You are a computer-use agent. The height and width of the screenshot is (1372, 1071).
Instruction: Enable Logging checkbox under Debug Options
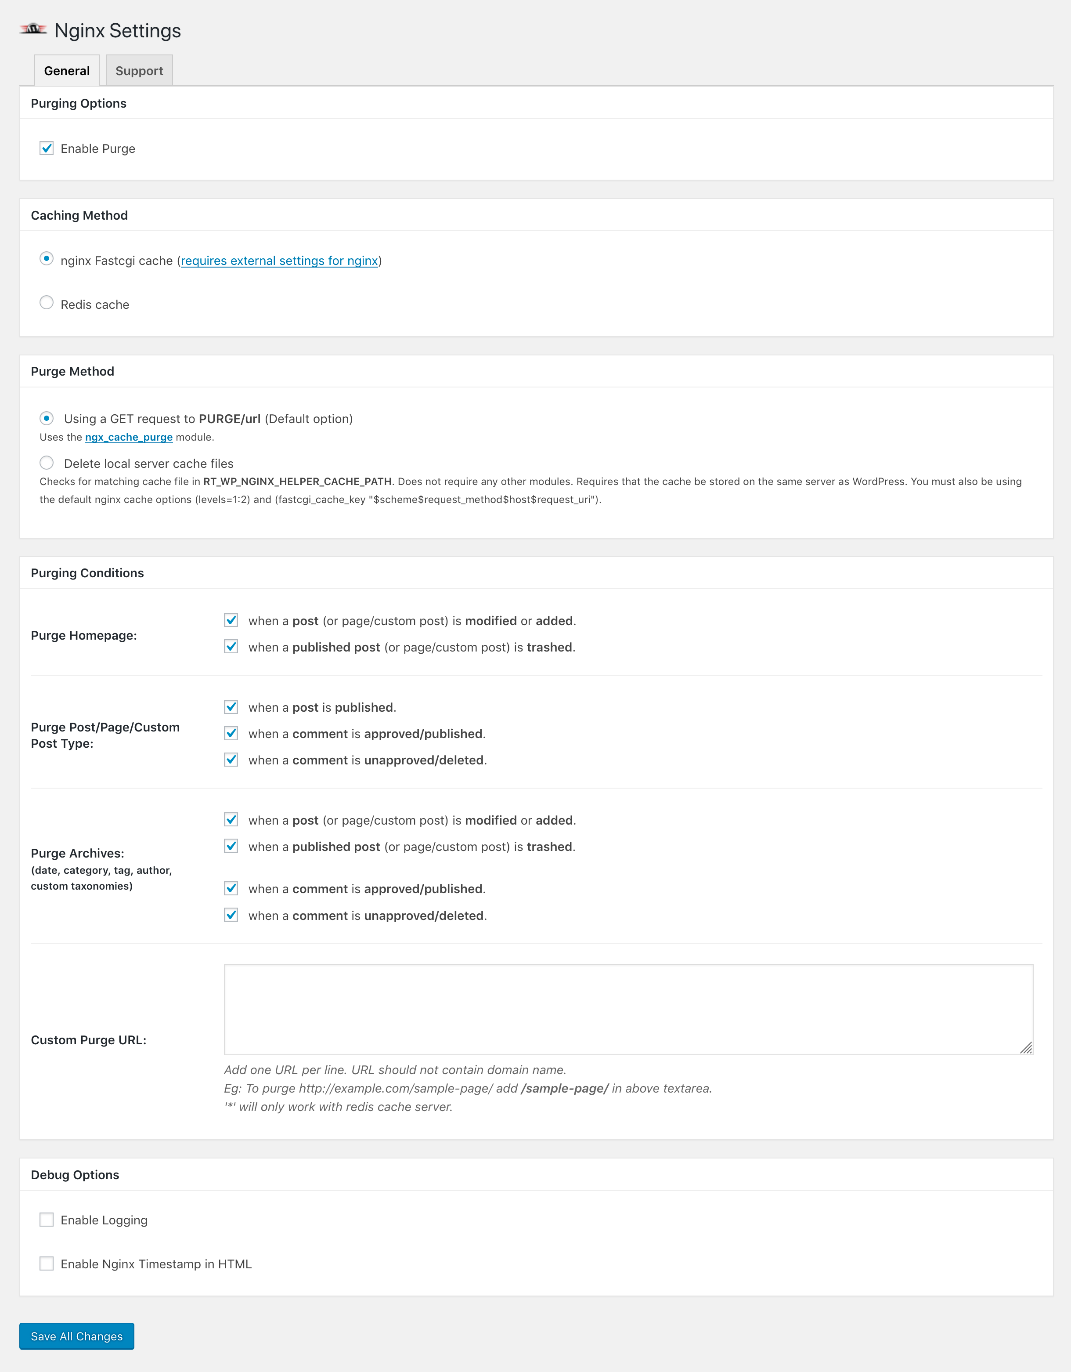[x=47, y=1220]
